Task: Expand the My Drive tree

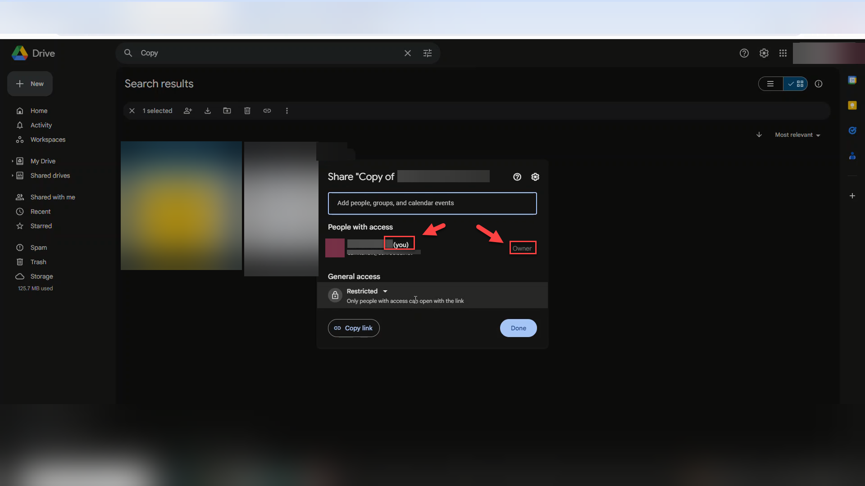Action: coord(13,161)
